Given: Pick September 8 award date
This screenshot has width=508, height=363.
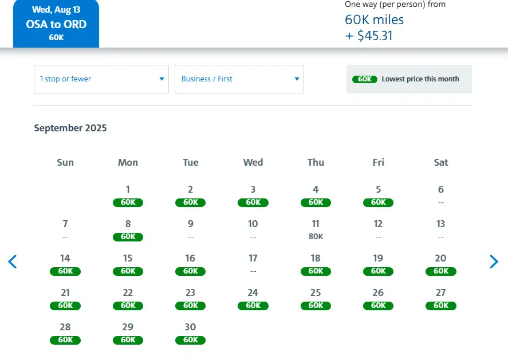Looking at the screenshot, I should click(128, 230).
